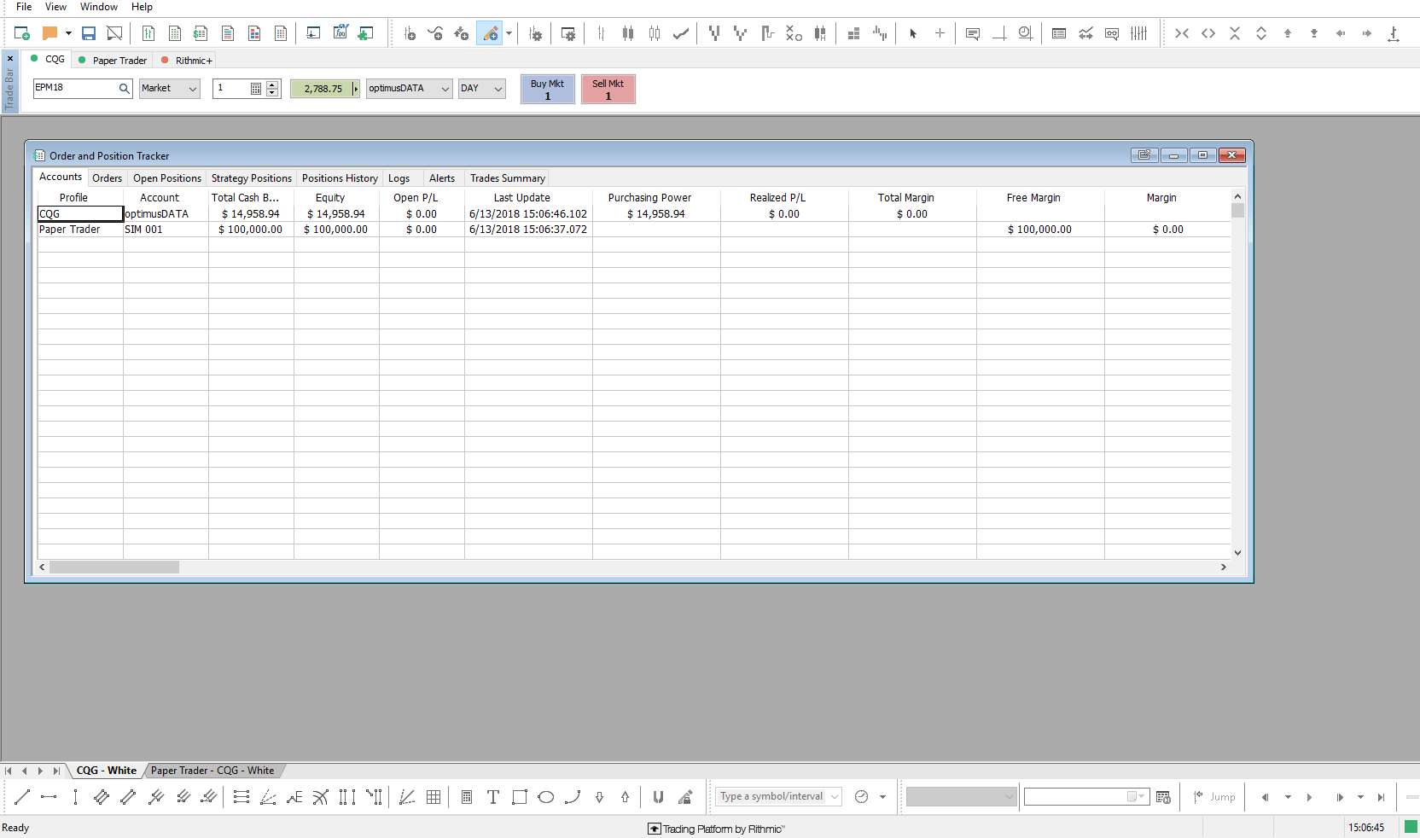Select the rectangle drawing tool

click(520, 797)
